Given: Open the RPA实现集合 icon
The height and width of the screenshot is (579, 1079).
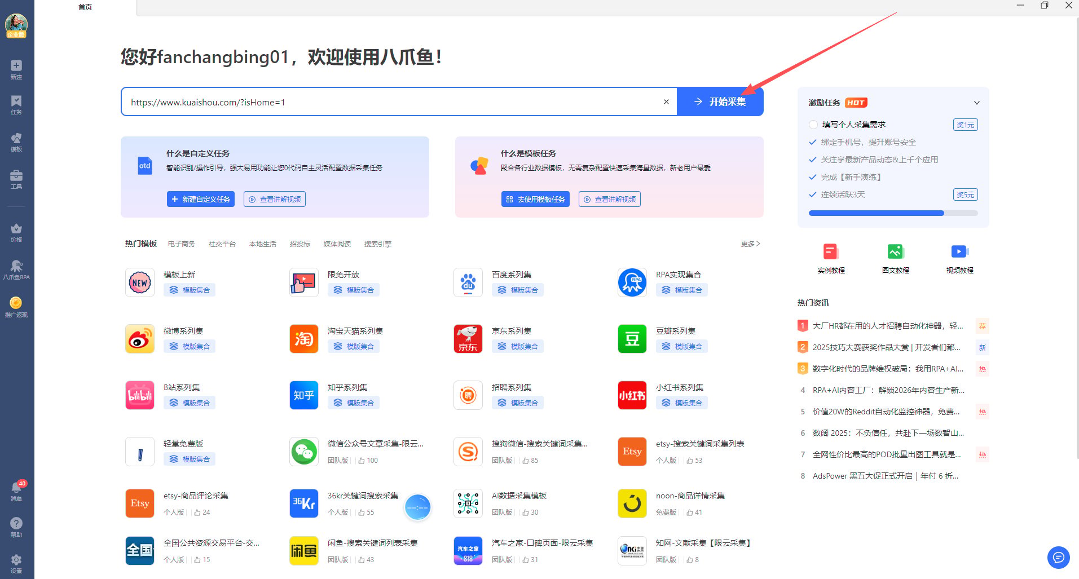Looking at the screenshot, I should [632, 282].
